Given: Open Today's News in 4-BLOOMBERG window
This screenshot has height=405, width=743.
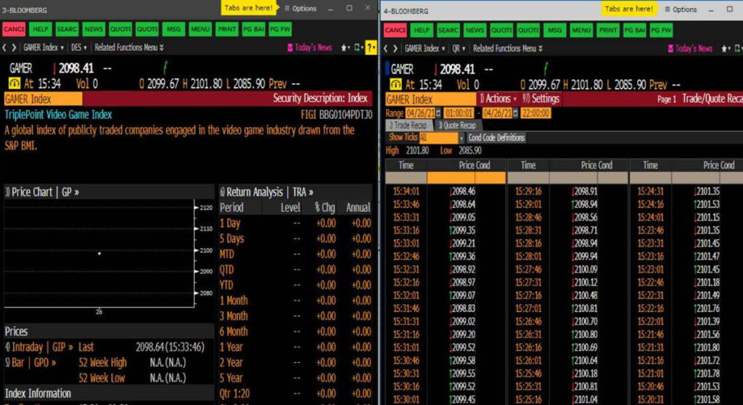Looking at the screenshot, I should pos(690,49).
